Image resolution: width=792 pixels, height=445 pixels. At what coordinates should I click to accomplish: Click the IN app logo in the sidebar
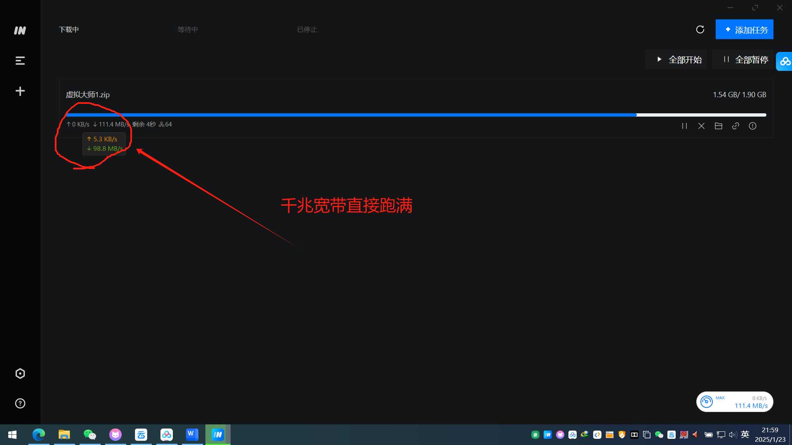point(20,30)
